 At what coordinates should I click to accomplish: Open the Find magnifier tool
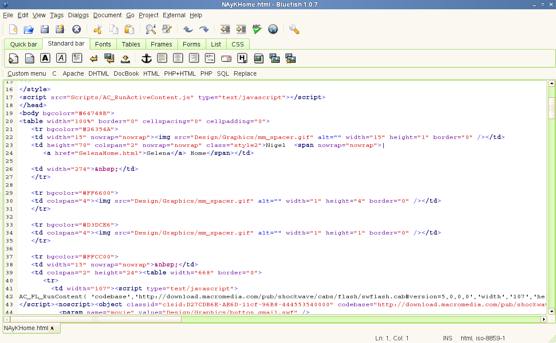(x=151, y=30)
